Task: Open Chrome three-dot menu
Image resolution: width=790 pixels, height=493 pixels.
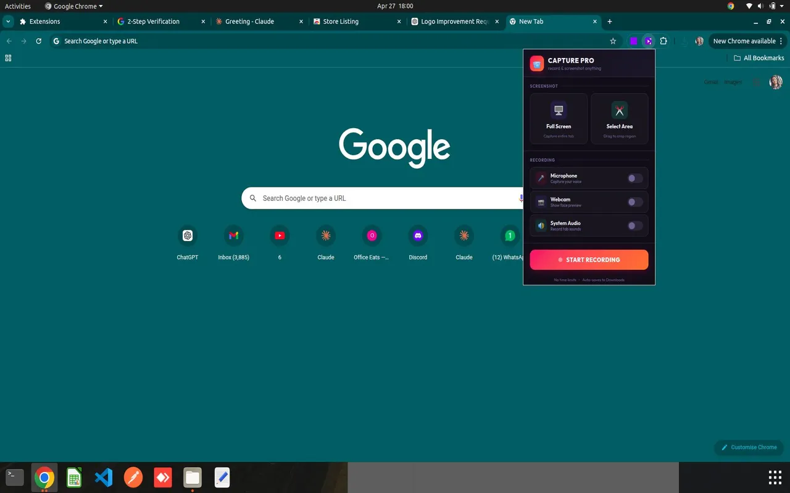Action: click(x=781, y=41)
